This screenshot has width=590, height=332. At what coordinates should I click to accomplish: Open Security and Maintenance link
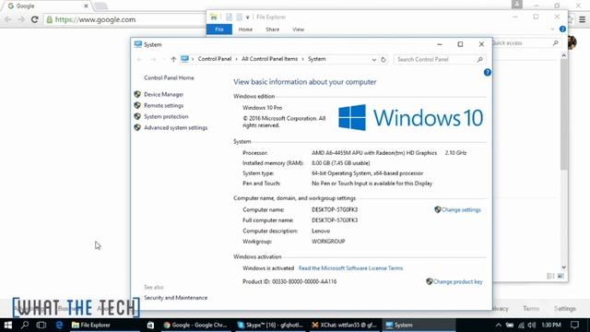(175, 298)
